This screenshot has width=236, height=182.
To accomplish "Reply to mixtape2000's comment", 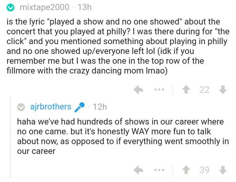I will tap(138, 90).
